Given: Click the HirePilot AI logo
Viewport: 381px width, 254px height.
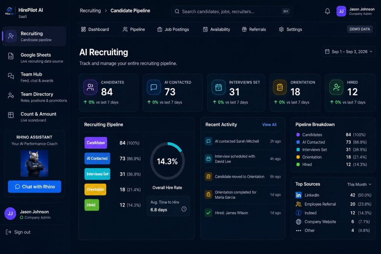Looking at the screenshot, I should [9, 11].
